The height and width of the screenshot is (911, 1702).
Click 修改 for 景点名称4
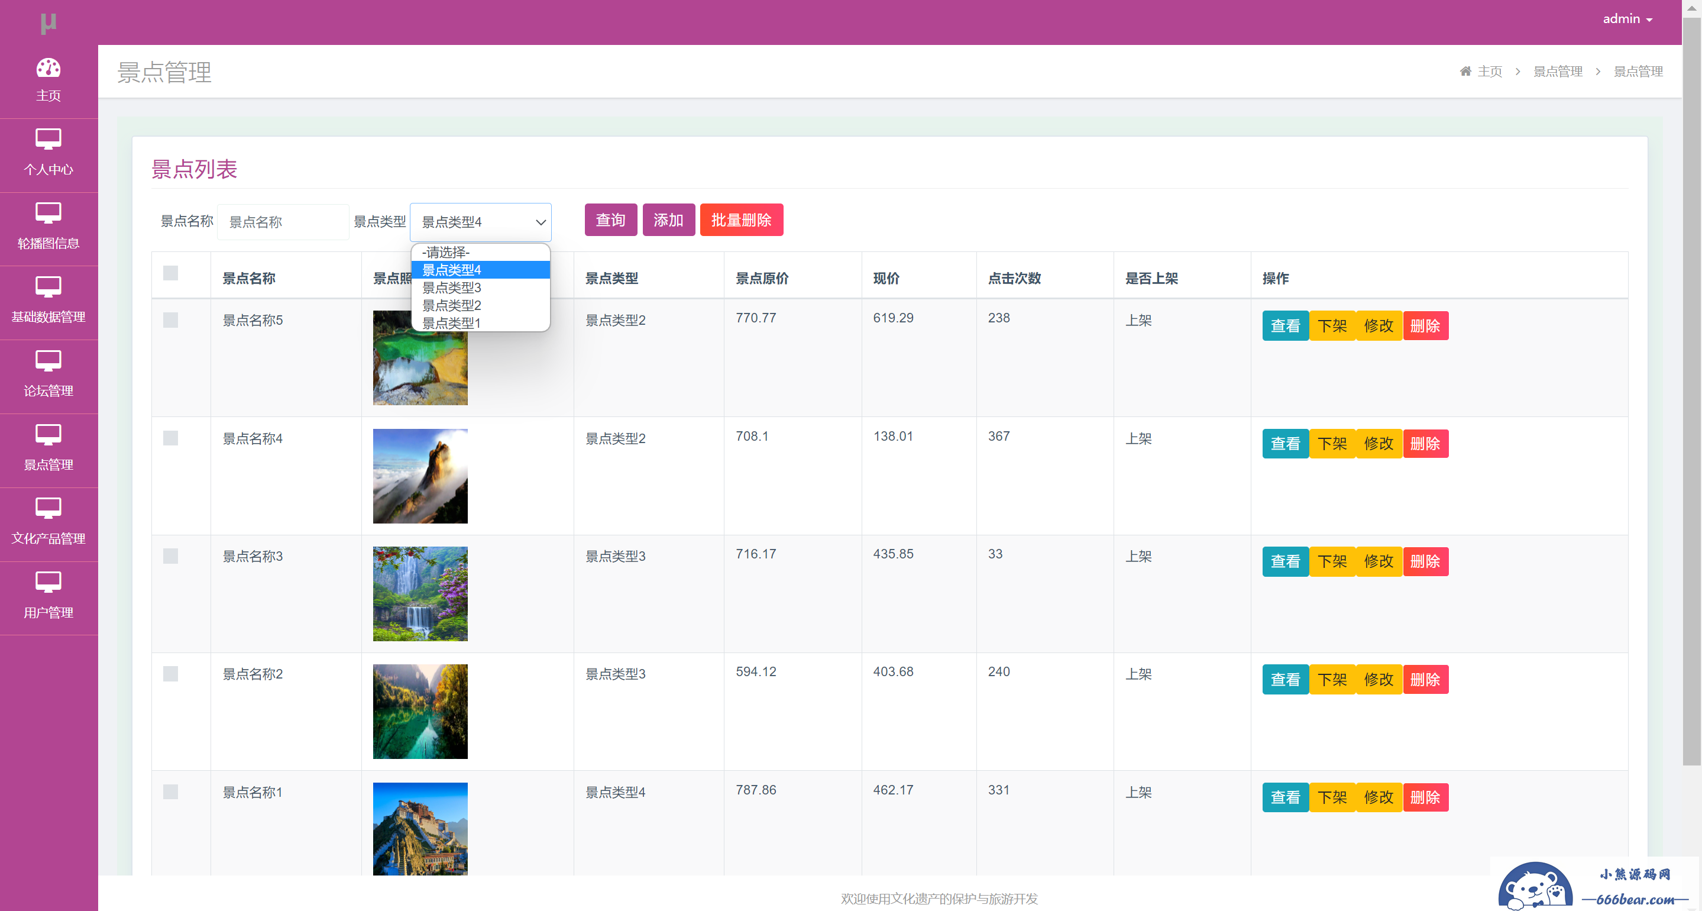1379,444
